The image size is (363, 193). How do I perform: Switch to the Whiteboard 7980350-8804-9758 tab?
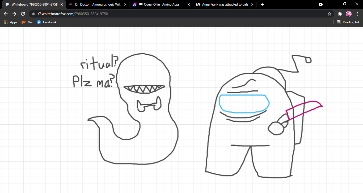click(x=33, y=5)
